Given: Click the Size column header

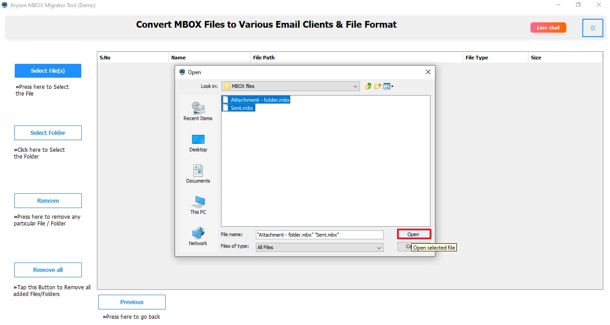Looking at the screenshot, I should click(x=565, y=58).
